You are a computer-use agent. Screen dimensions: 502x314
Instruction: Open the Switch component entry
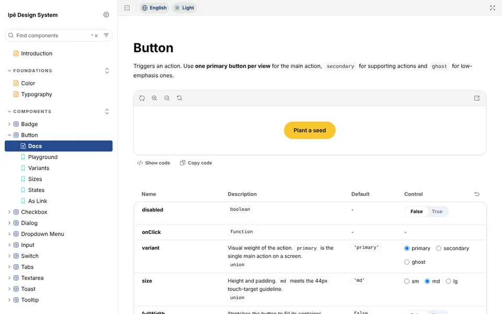pyautogui.click(x=59, y=256)
